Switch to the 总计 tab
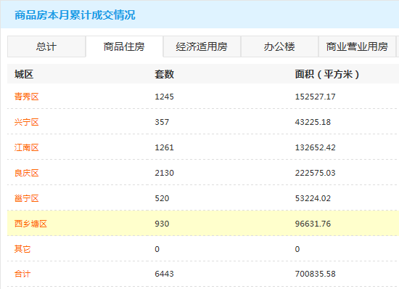The width and height of the screenshot is (399, 289). point(46,46)
